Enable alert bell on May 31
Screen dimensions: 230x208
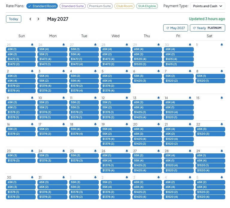[x=63, y=177]
